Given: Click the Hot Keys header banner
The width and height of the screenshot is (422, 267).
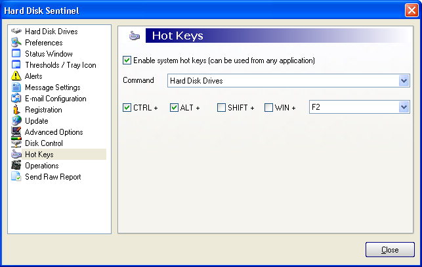Looking at the screenshot, I should point(279,36).
